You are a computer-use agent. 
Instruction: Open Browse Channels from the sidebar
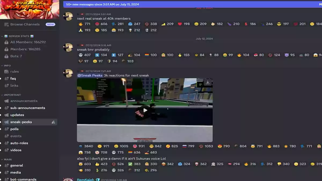[x=25, y=24]
